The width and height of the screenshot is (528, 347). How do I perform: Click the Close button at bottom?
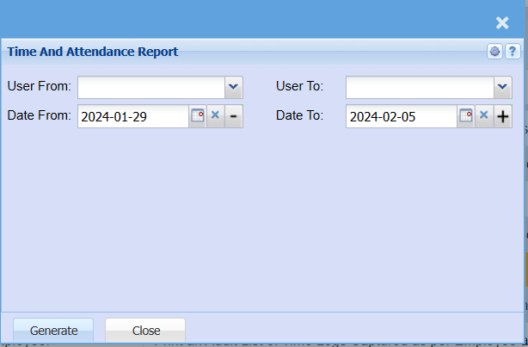tap(145, 331)
